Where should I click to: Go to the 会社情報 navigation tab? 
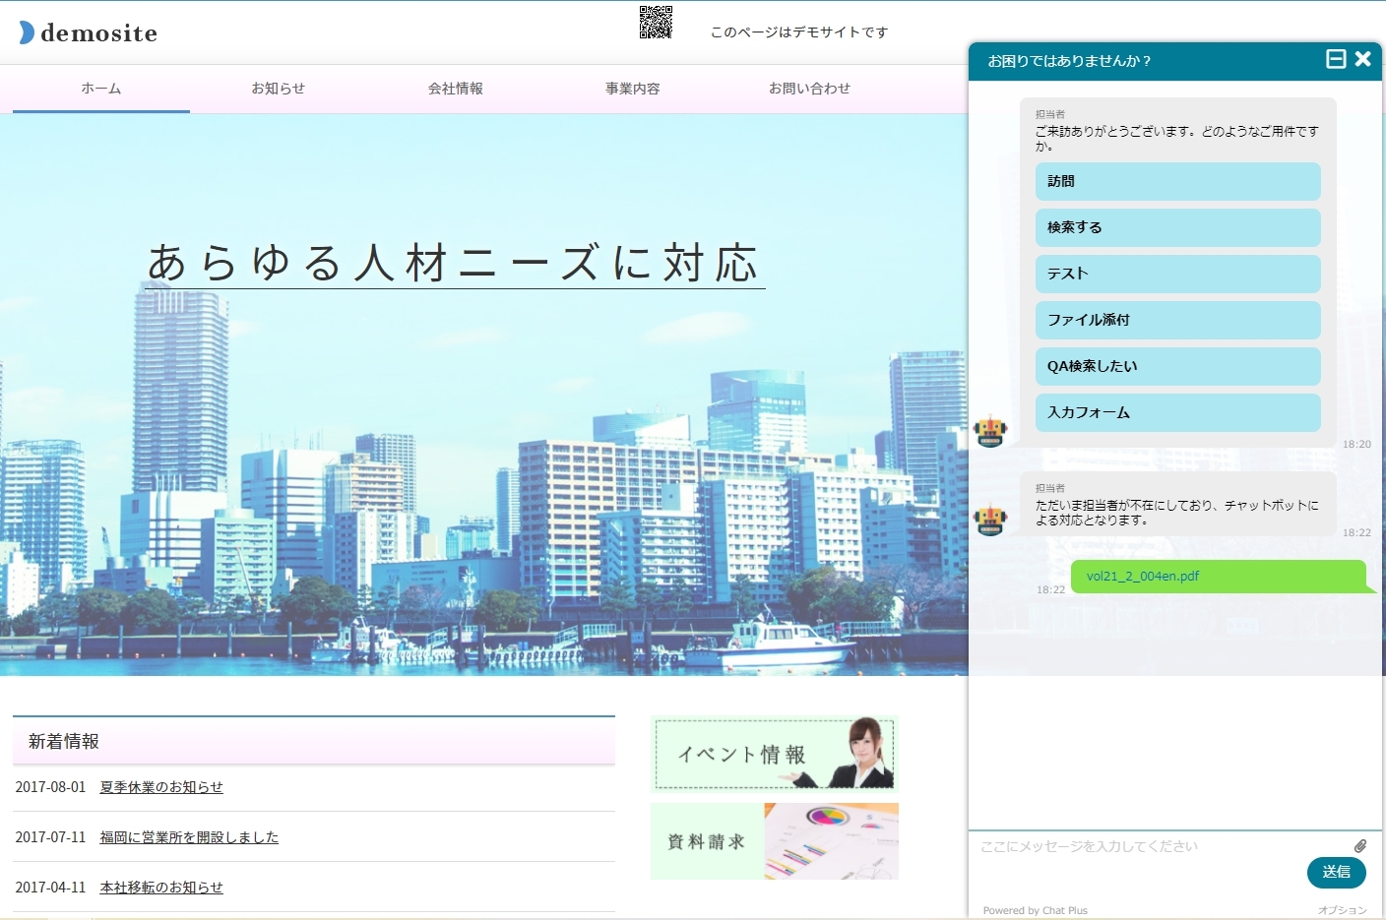tap(456, 89)
